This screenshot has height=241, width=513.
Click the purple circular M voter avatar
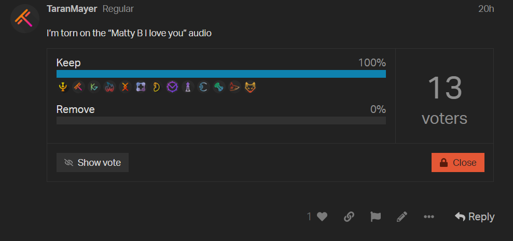(x=172, y=87)
